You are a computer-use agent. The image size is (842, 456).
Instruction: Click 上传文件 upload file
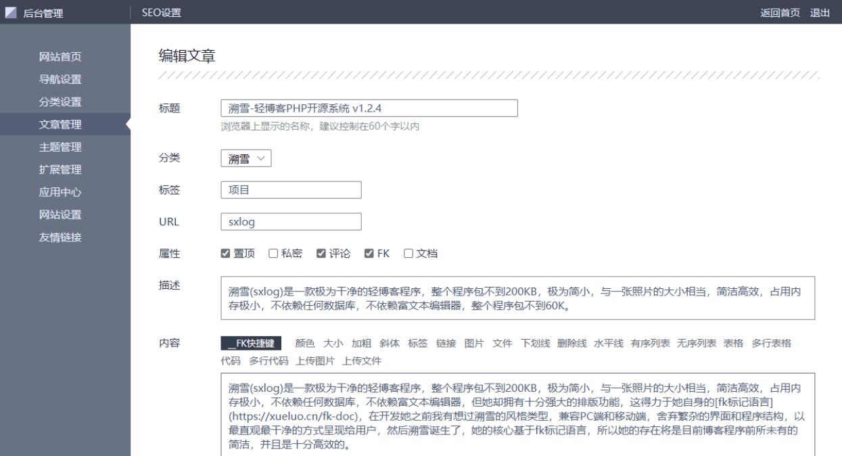pyautogui.click(x=362, y=361)
